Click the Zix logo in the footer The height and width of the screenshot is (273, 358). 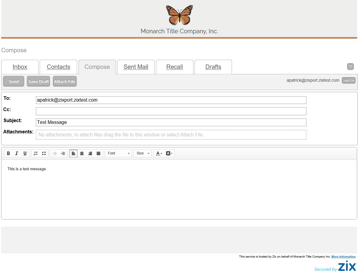point(347,266)
